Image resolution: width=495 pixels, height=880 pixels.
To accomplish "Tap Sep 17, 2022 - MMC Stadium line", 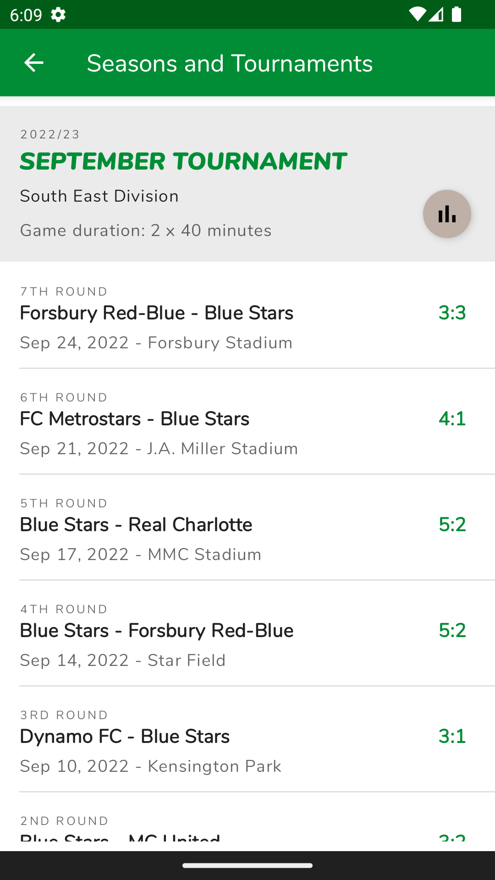I will (140, 555).
